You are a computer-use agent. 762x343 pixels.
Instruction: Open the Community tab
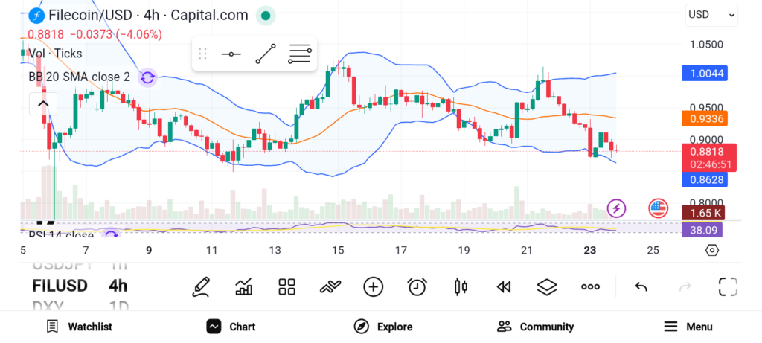click(x=535, y=327)
